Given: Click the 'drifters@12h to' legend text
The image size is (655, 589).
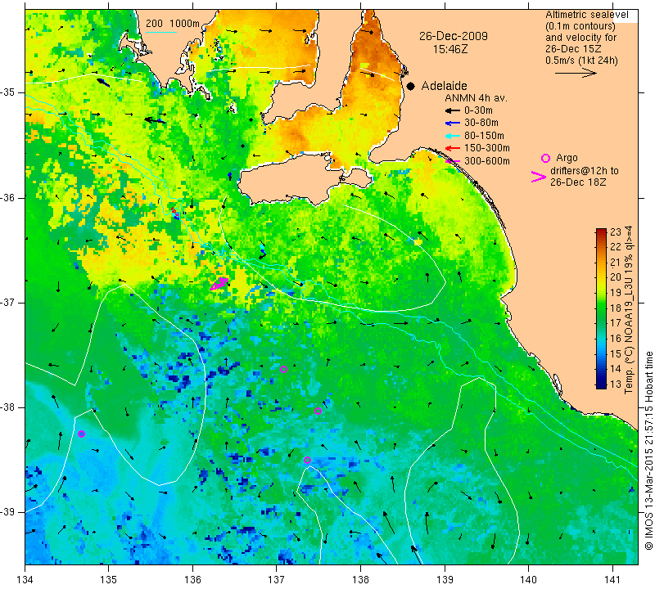Looking at the screenshot, I should [585, 171].
